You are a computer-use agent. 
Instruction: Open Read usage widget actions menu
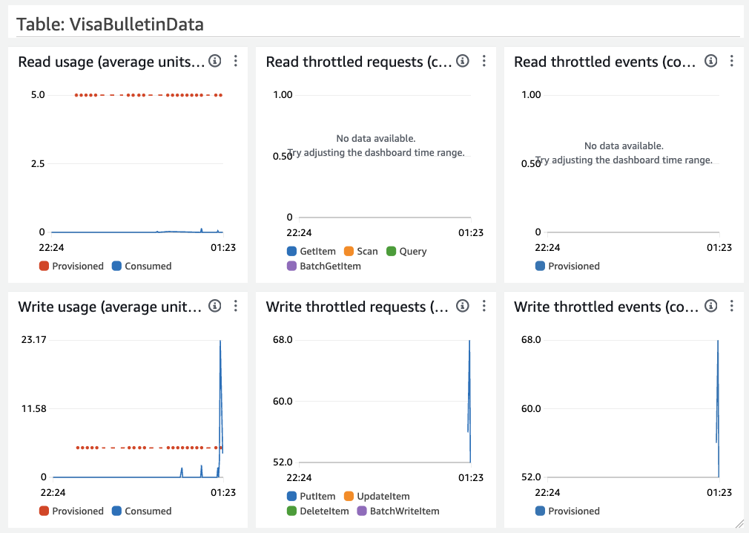(x=235, y=61)
